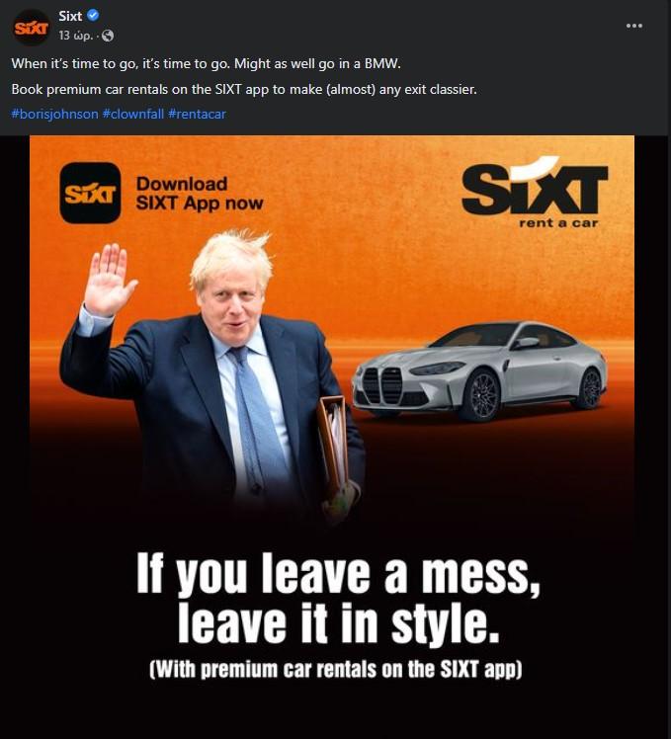Screen dimensions: 671x739
Task: Open the Sixt page profile picture
Action: [31, 28]
